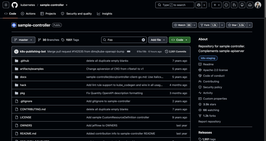266x141 pixels.
Task: Click the artifacts/examples folder icon
Action: pyautogui.click(x=16, y=69)
